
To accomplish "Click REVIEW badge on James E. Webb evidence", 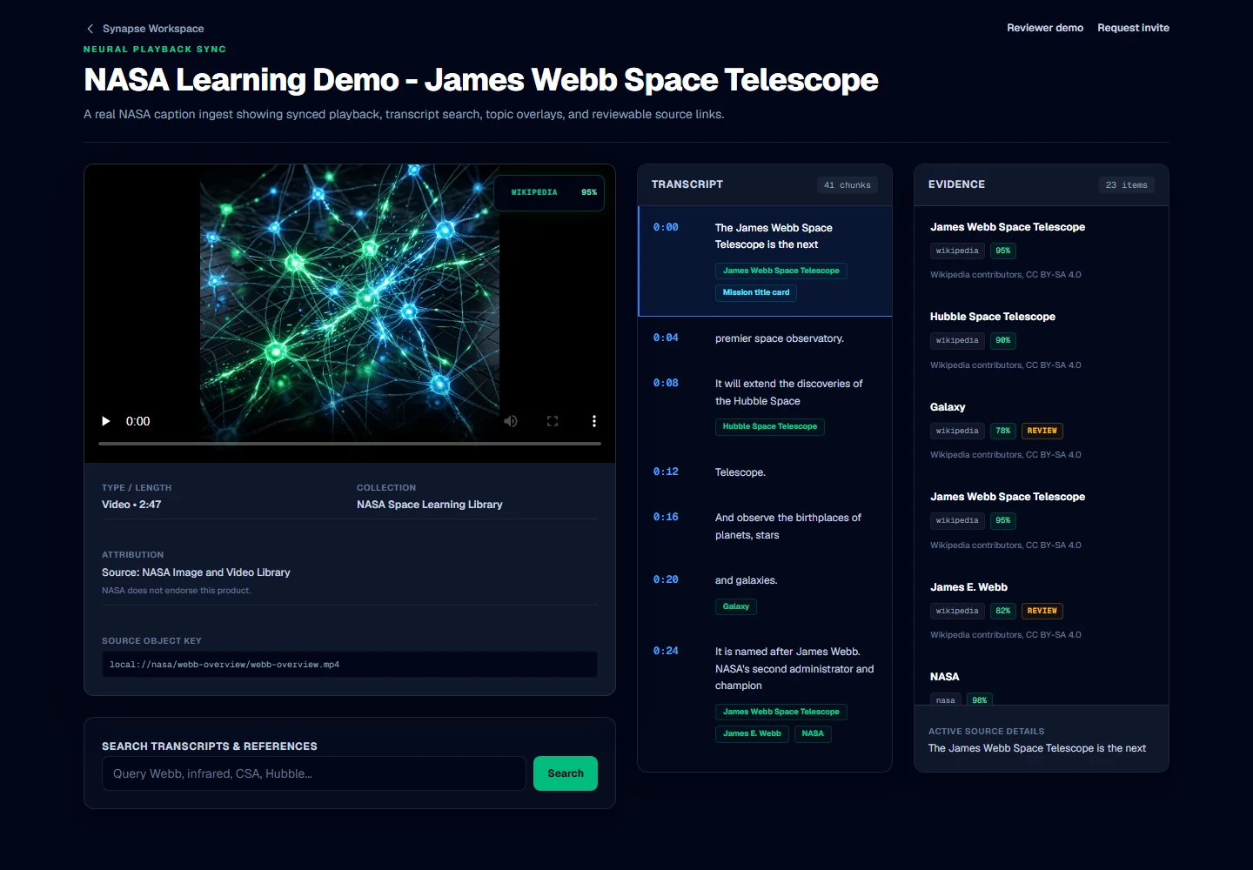I will point(1042,611).
